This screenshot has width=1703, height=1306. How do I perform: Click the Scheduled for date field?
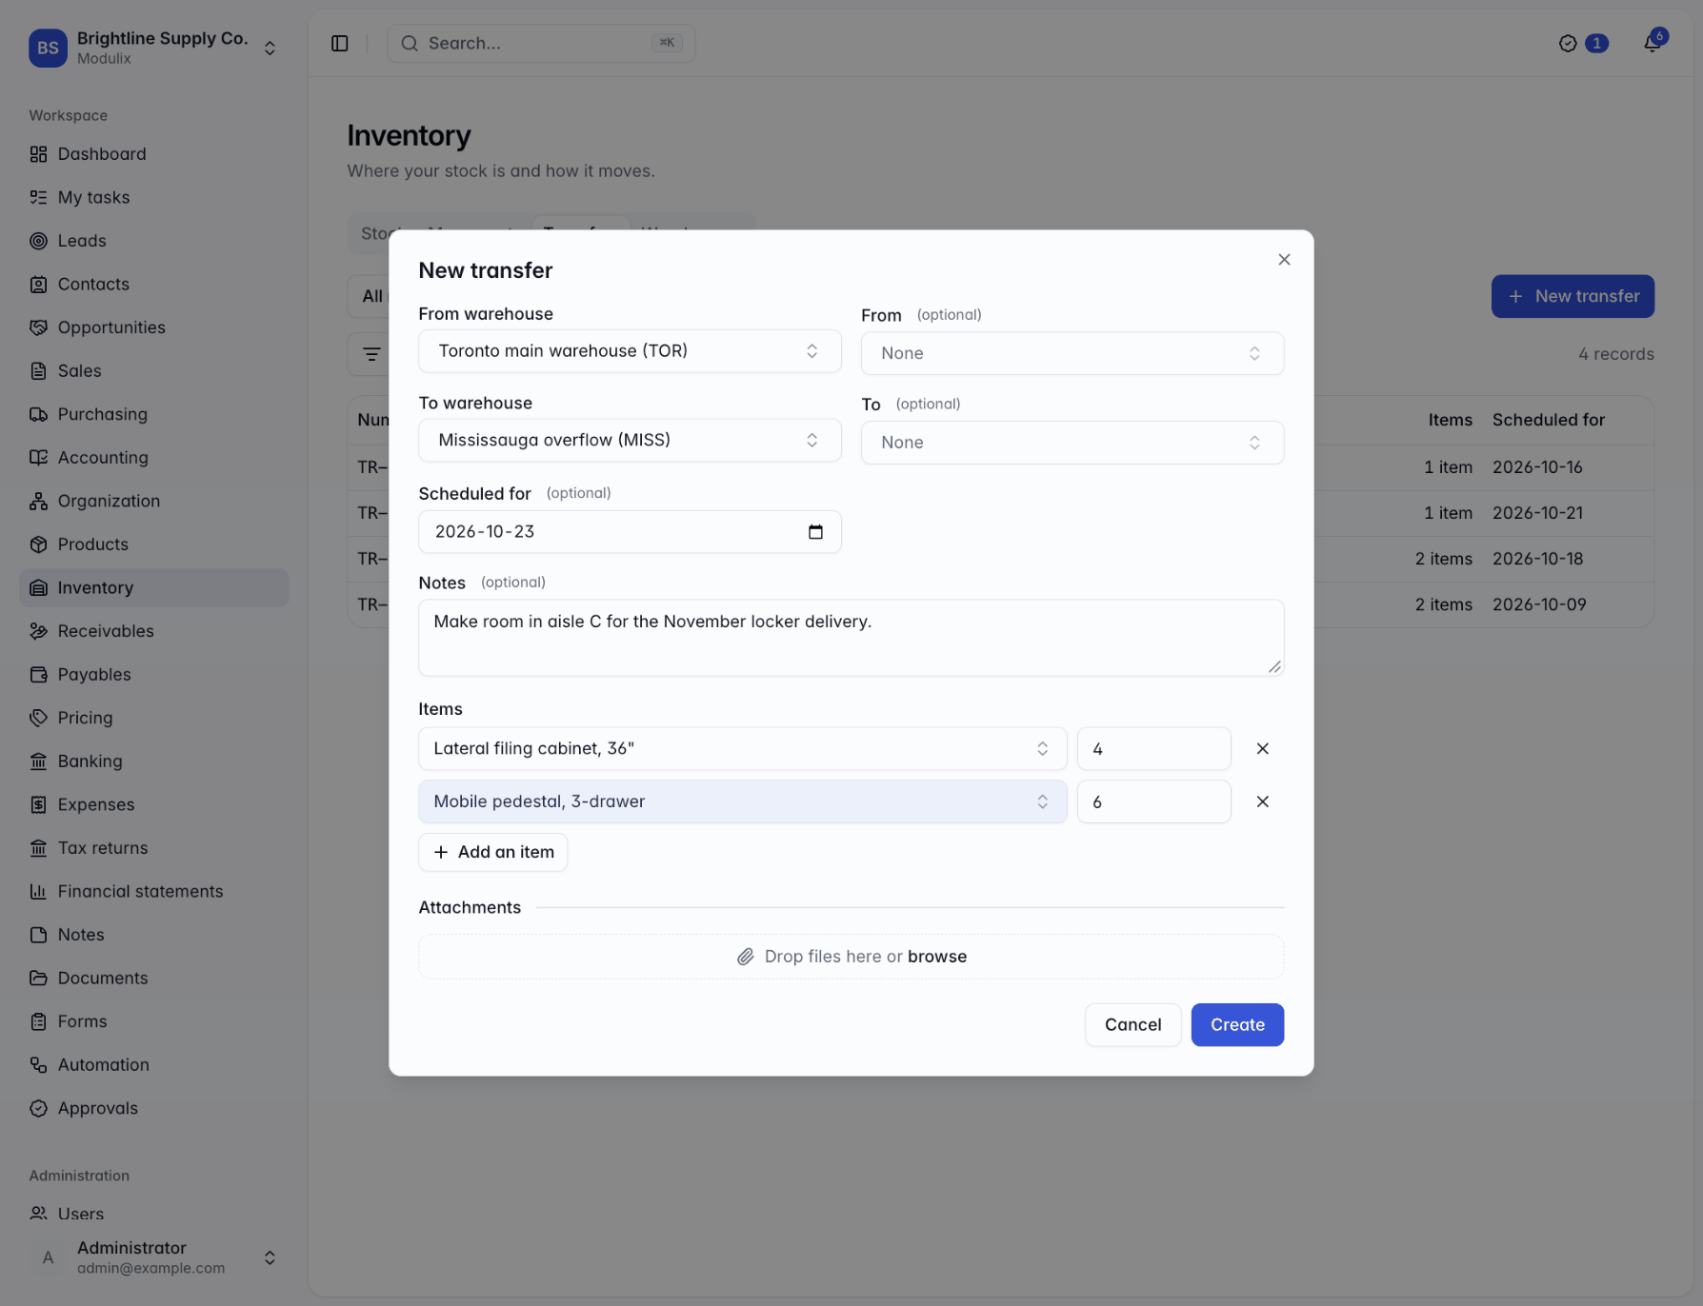[x=630, y=532]
